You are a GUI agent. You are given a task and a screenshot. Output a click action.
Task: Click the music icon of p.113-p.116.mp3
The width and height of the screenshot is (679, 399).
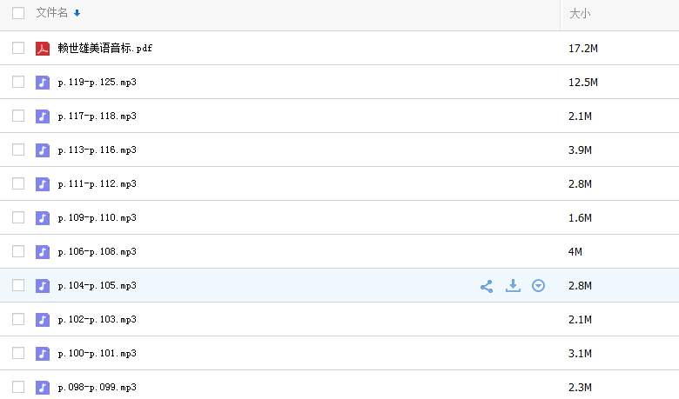(x=43, y=150)
